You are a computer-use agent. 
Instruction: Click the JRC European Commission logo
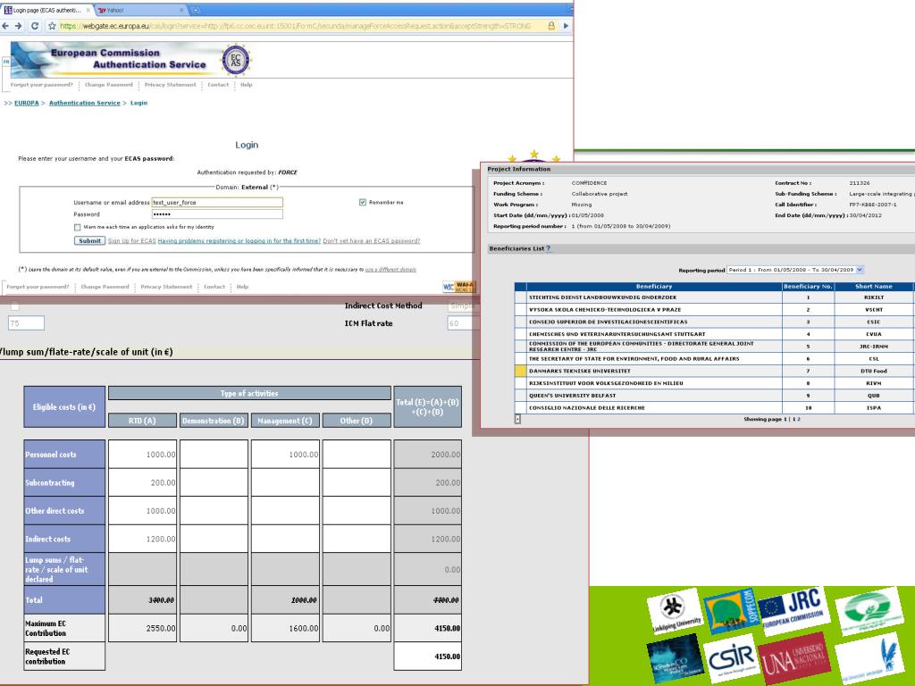(x=793, y=609)
